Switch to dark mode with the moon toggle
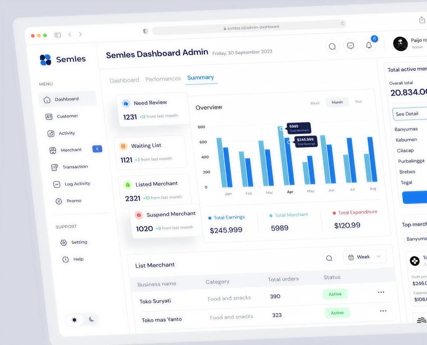 (91, 319)
